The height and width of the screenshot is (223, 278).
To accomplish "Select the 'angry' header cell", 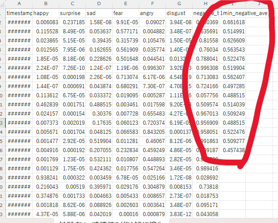I will pos(152,13).
